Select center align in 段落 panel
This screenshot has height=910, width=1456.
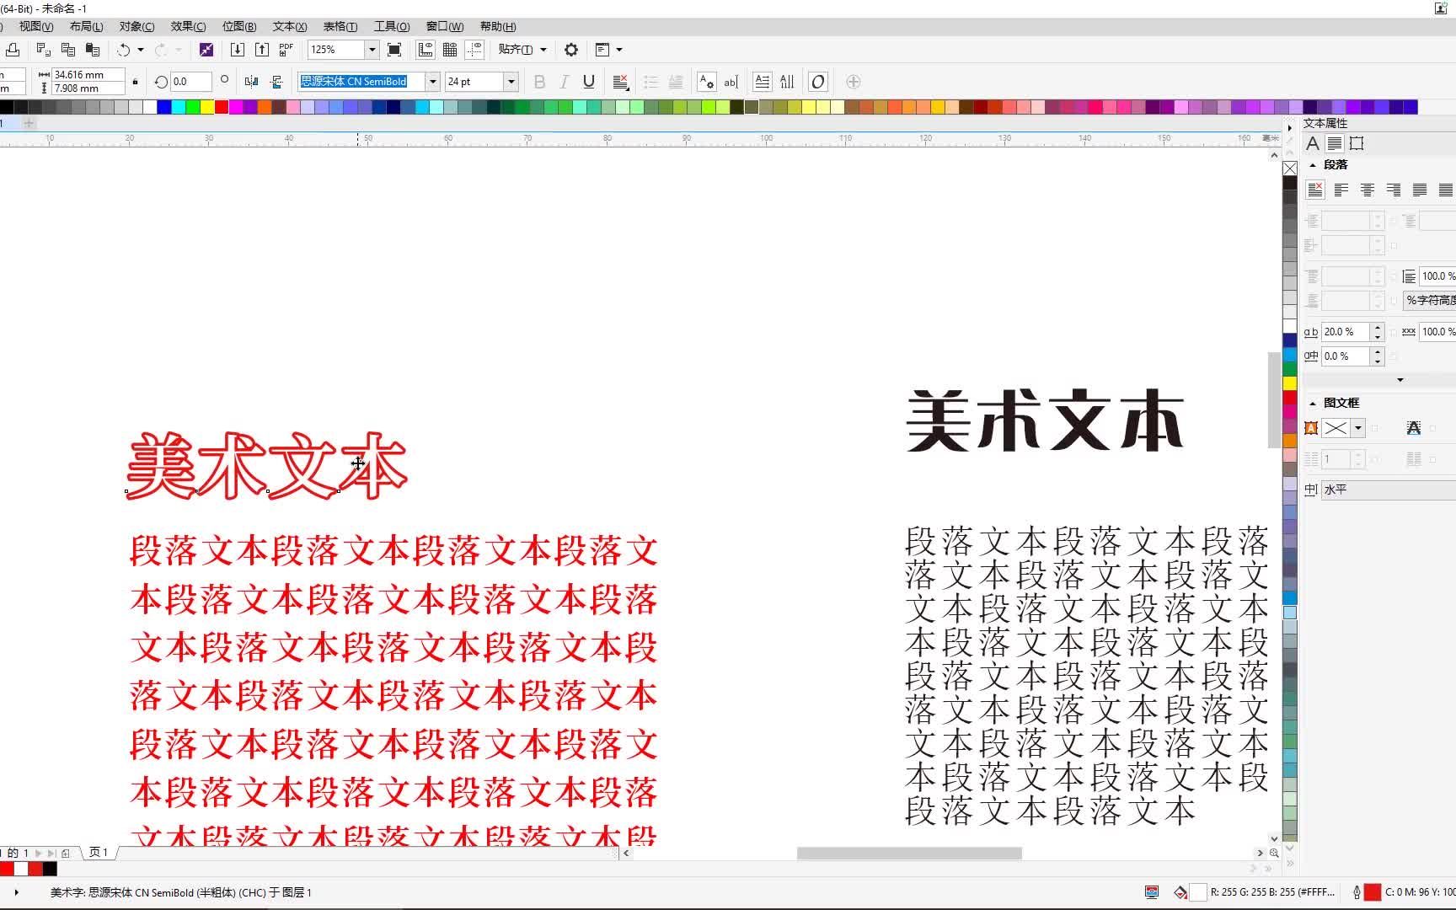coord(1368,190)
